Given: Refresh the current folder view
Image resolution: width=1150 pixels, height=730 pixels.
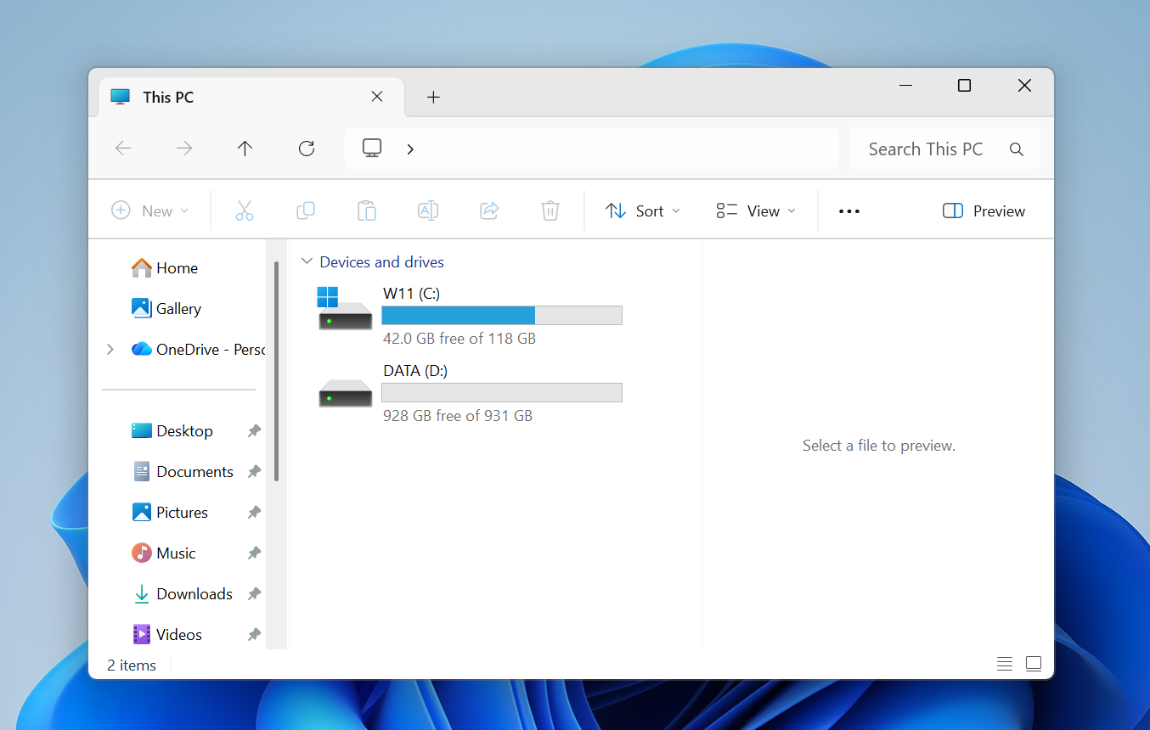Looking at the screenshot, I should click(306, 148).
